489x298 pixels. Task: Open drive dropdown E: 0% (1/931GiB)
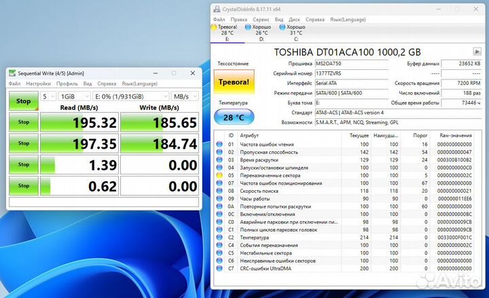pyautogui.click(x=131, y=96)
